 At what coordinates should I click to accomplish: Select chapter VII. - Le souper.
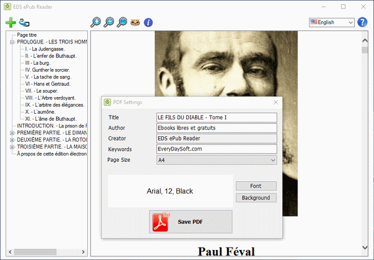point(42,91)
